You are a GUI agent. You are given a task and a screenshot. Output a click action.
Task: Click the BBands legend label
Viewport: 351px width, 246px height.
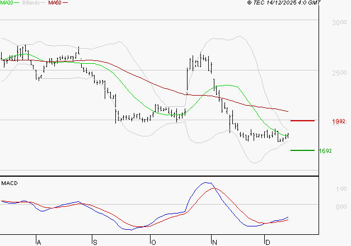[x=30, y=3]
